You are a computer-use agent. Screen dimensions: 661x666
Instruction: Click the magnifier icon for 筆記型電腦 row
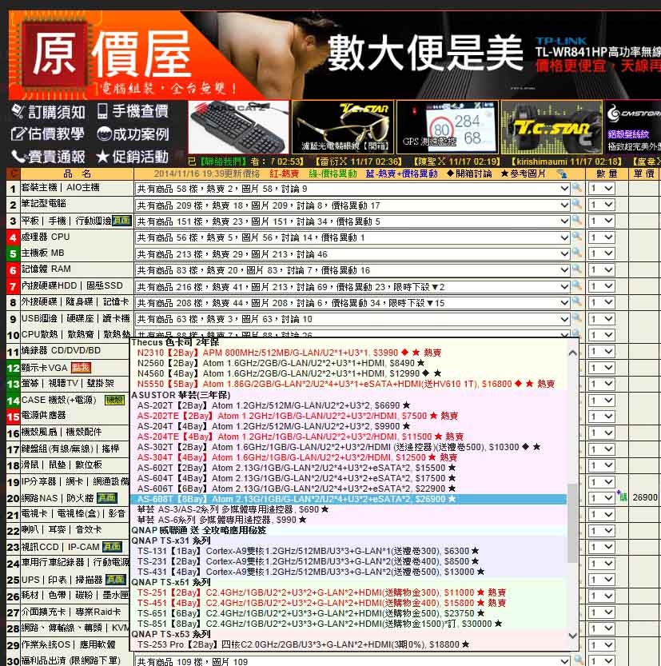click(576, 205)
